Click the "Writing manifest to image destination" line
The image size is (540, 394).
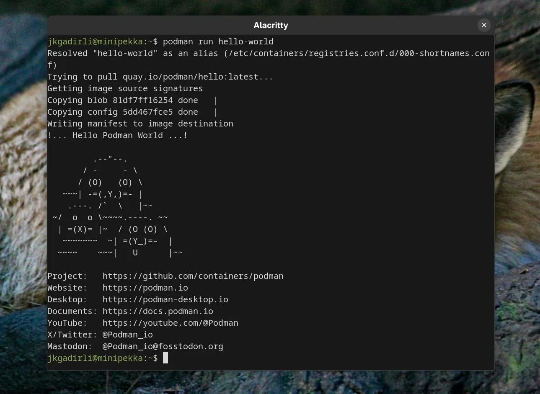(x=140, y=124)
